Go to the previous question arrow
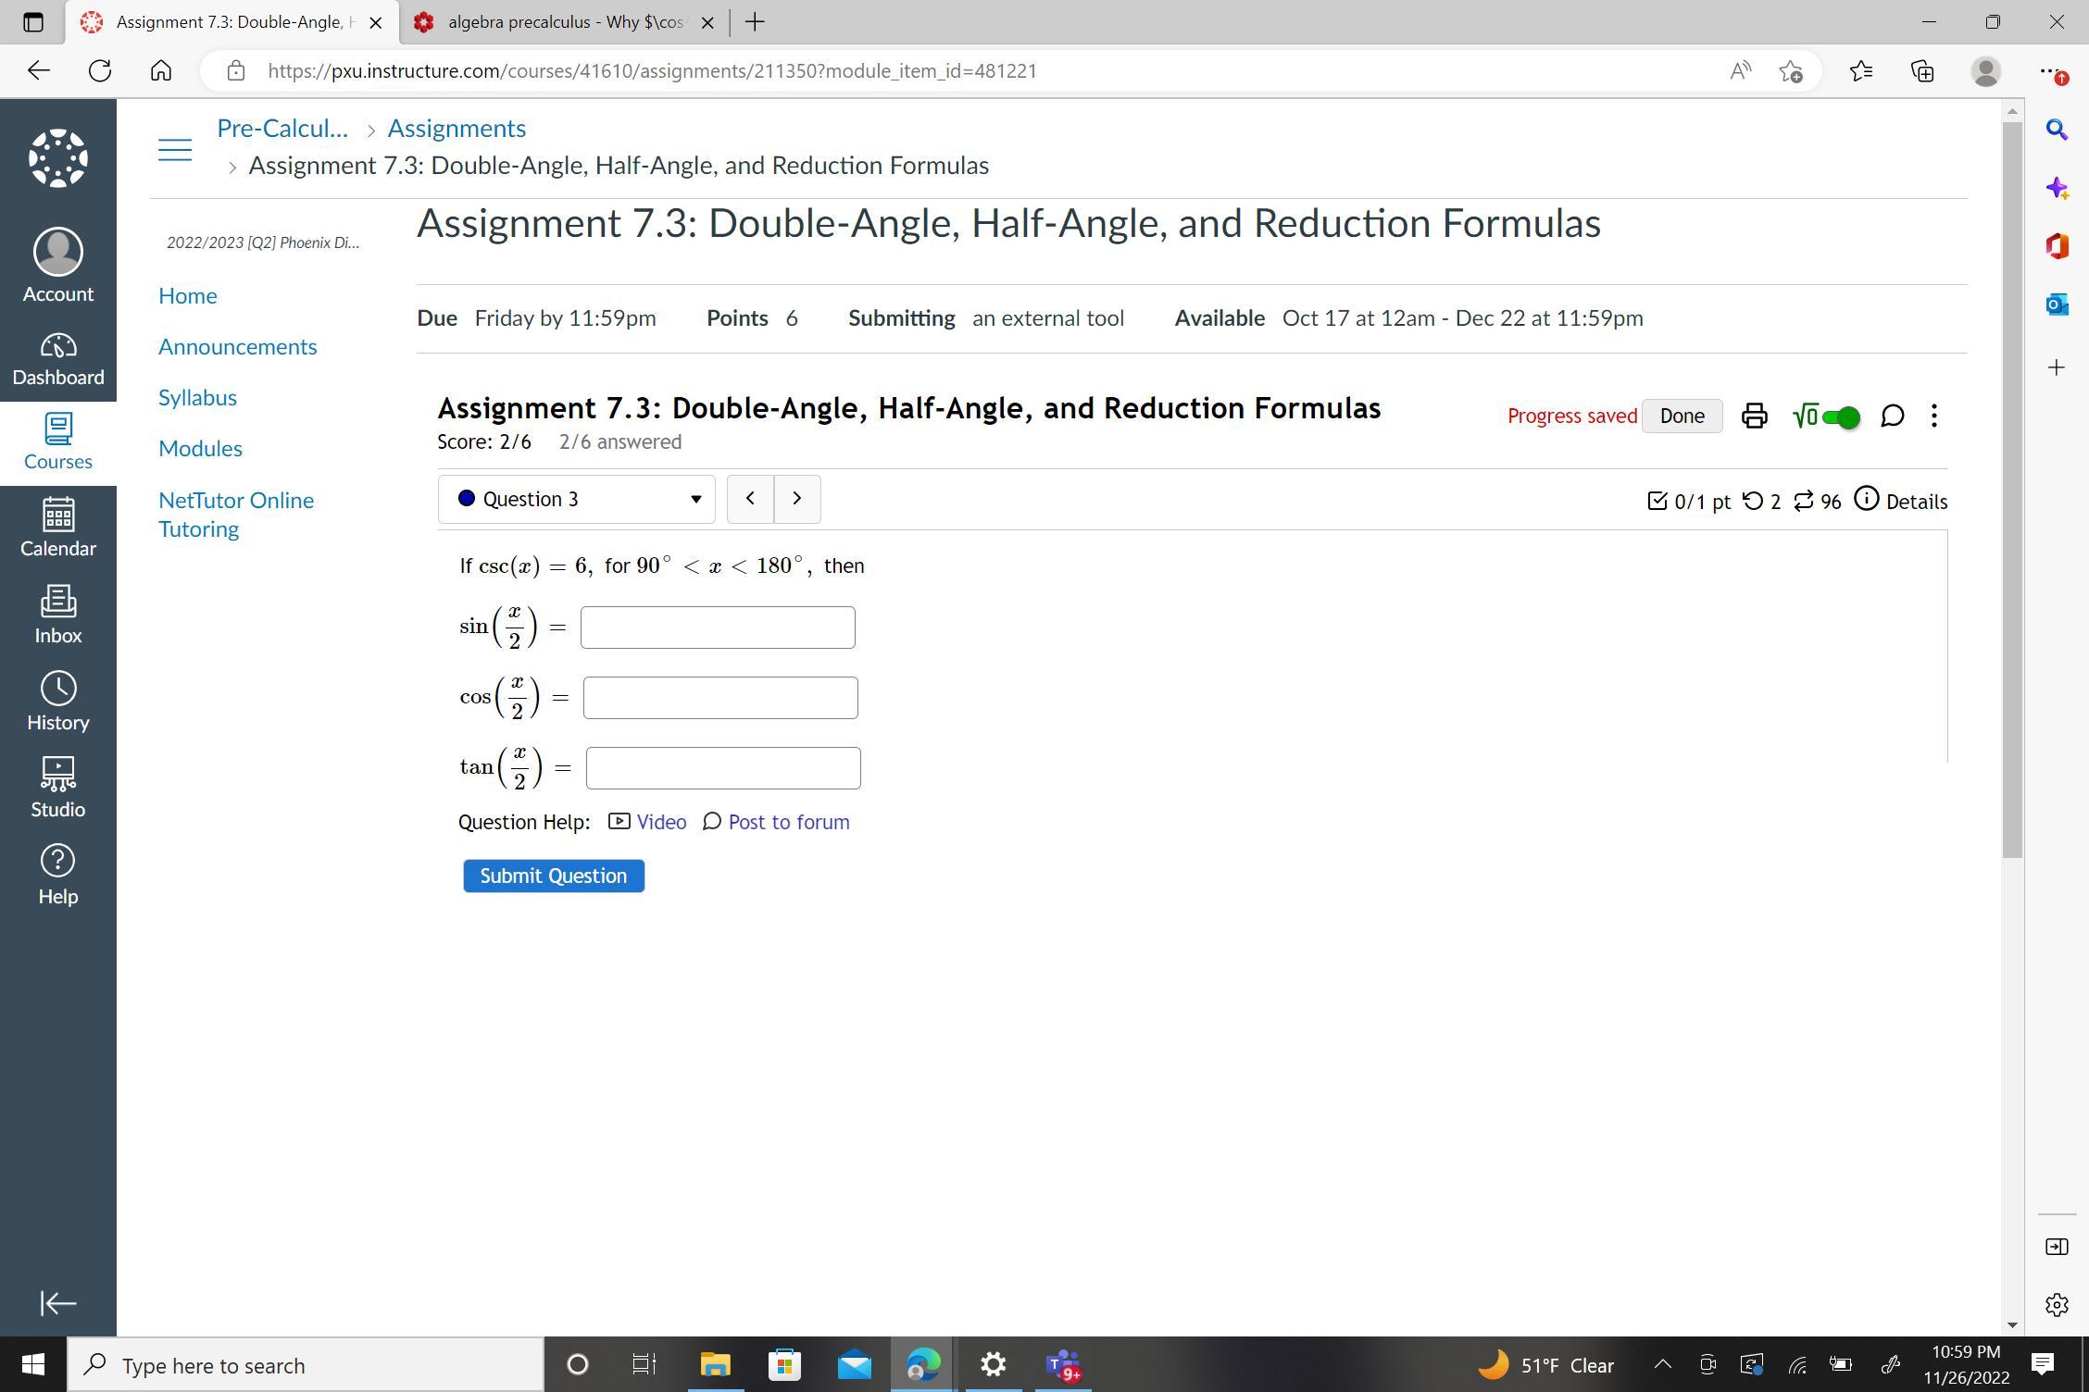Viewport: 2089px width, 1392px height. (750, 499)
